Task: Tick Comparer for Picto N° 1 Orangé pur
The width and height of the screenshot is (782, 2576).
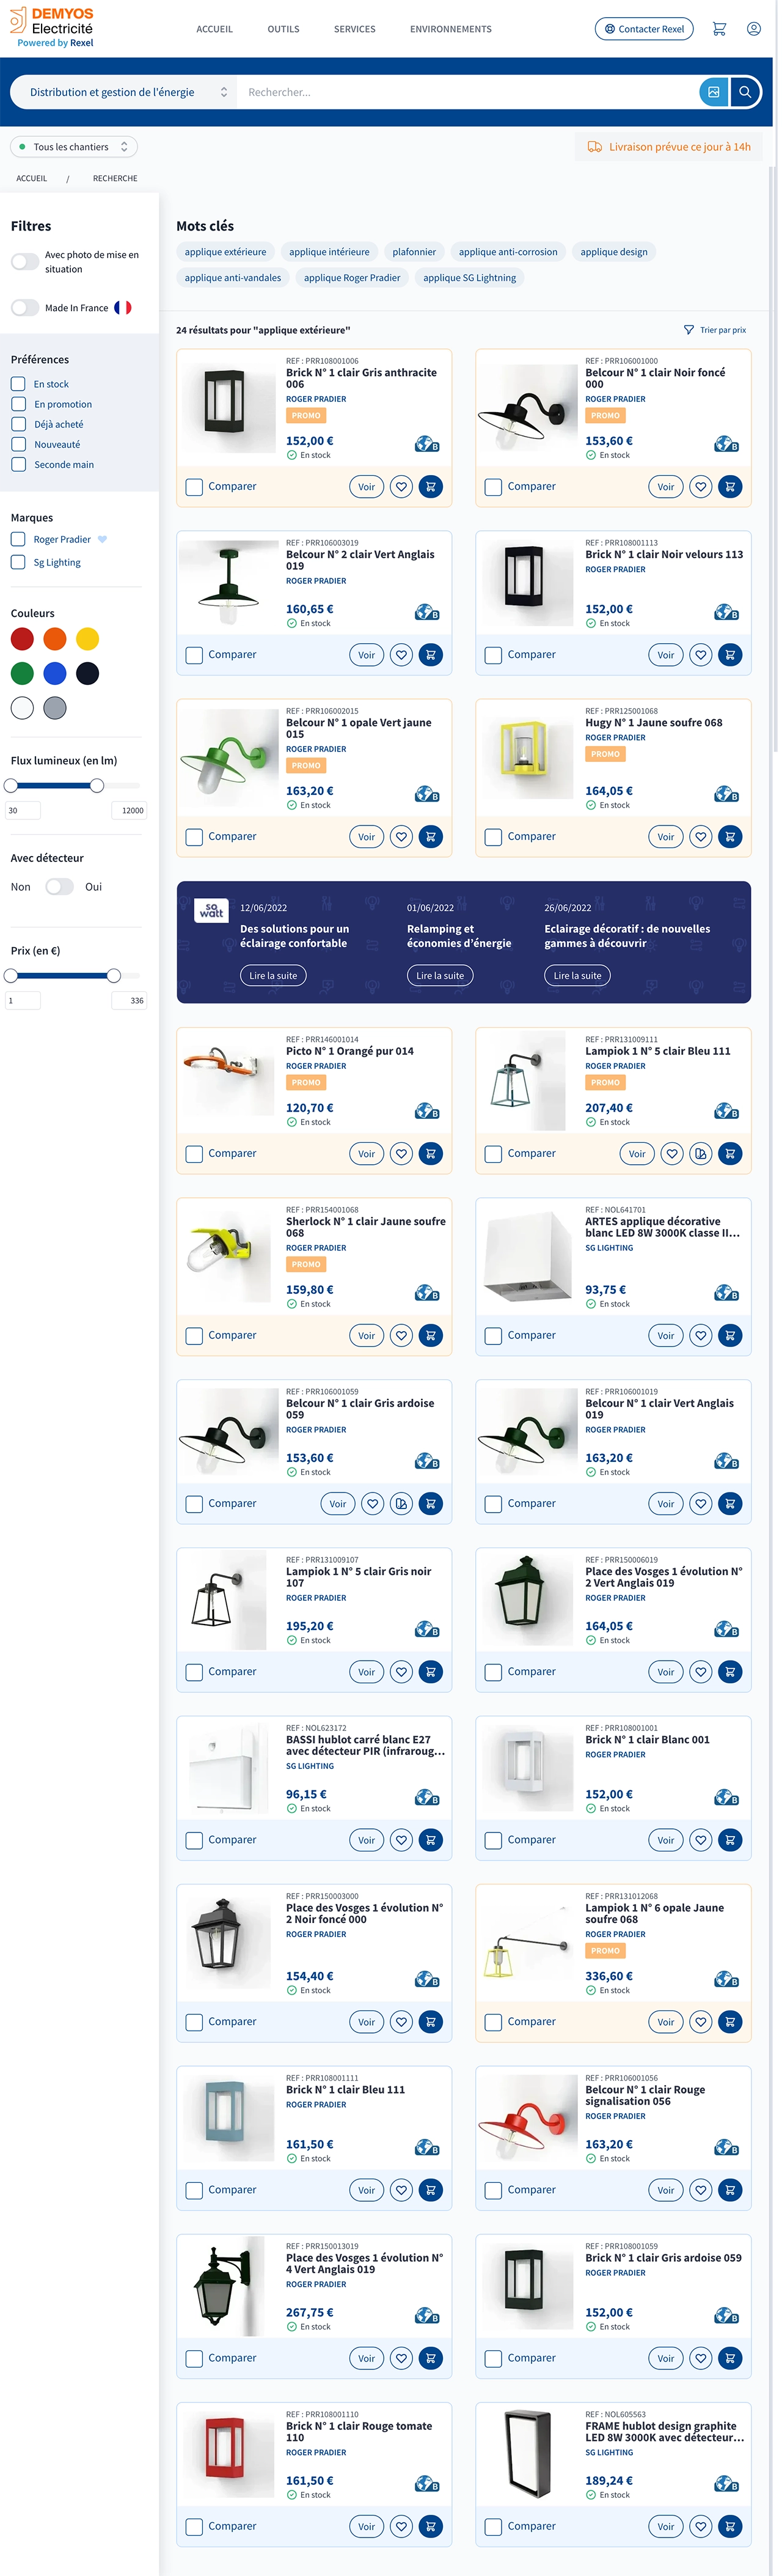Action: (194, 1154)
